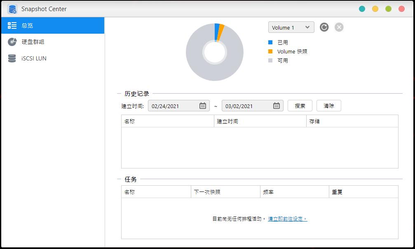Viewport: 415px width, 249px height.
Task: Click the Snapshot Center icon in the title bar
Action: [x=12, y=8]
